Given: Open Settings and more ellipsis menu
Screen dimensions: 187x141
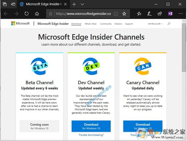Looking at the screenshot, I should tap(181, 14).
